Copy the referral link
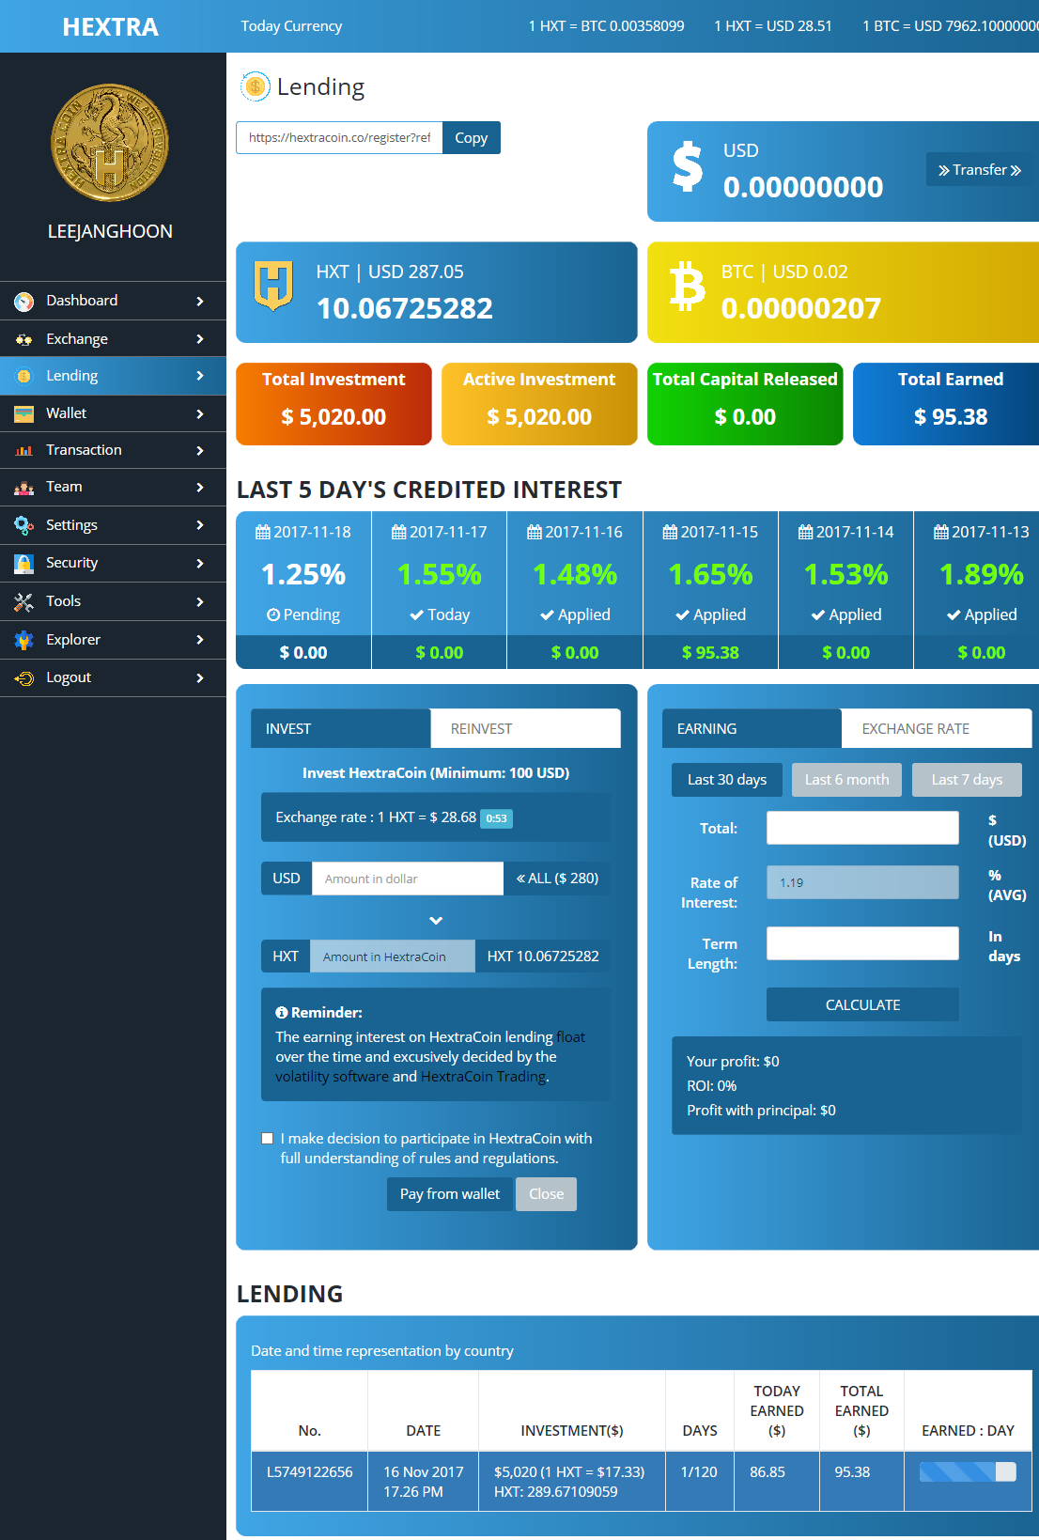 tap(472, 138)
